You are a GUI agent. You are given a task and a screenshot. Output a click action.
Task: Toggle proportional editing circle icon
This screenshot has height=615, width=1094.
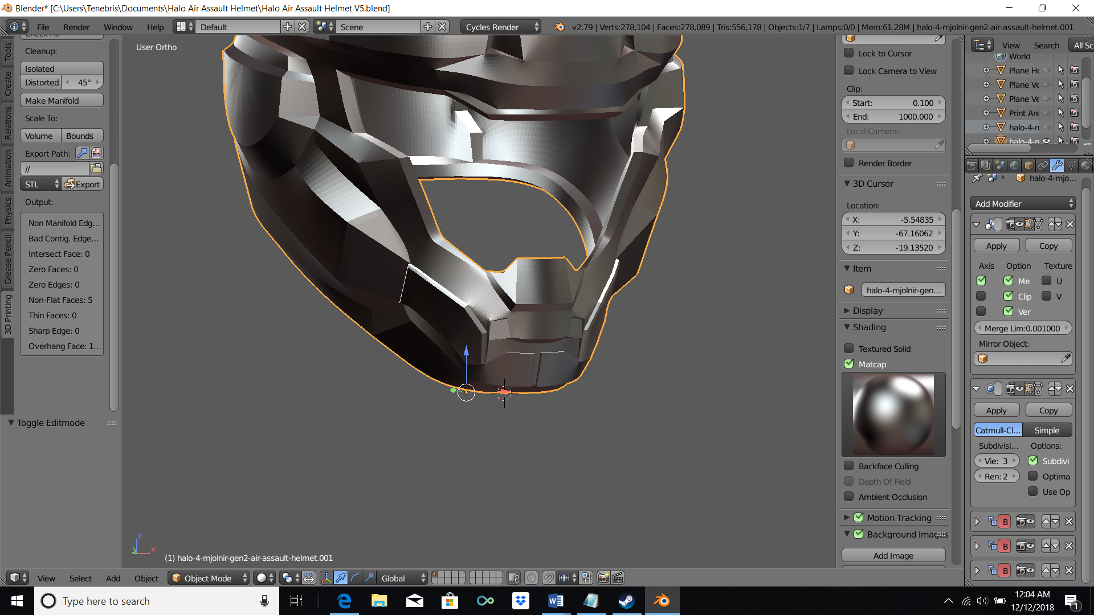531,578
